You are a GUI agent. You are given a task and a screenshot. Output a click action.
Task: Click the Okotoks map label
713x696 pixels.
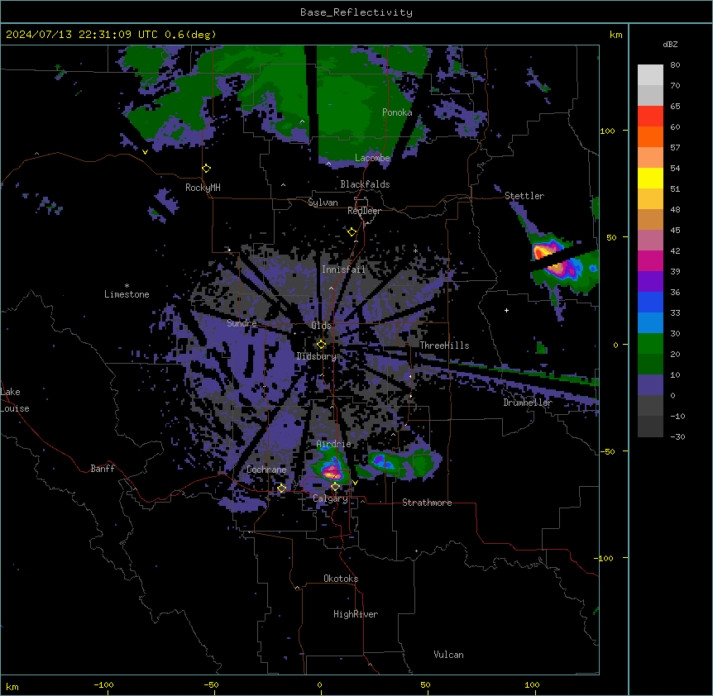pyautogui.click(x=341, y=579)
